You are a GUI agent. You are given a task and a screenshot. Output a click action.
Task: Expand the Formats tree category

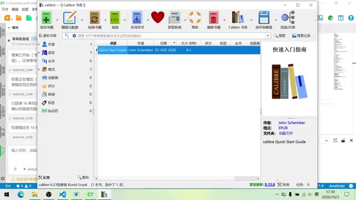point(39,69)
